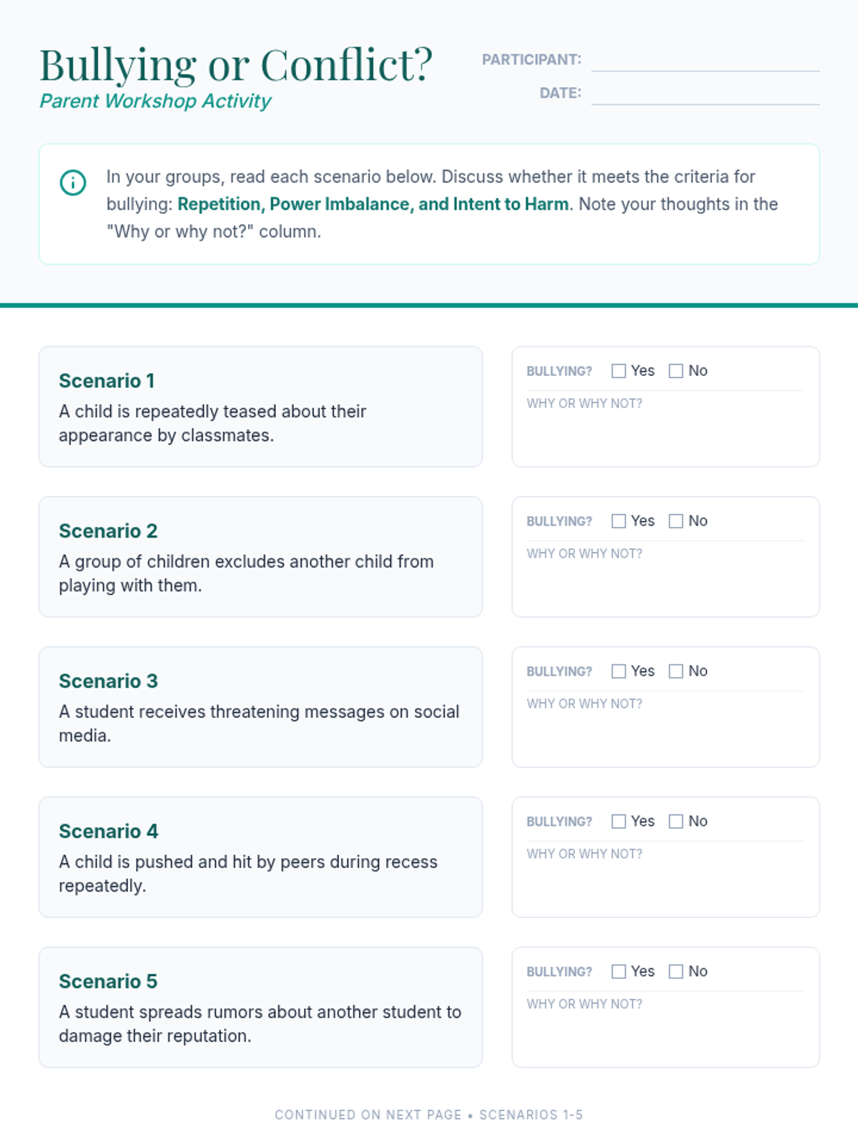Click the Bullying or Conflict? title
The height and width of the screenshot is (1144, 858).
[x=236, y=64]
